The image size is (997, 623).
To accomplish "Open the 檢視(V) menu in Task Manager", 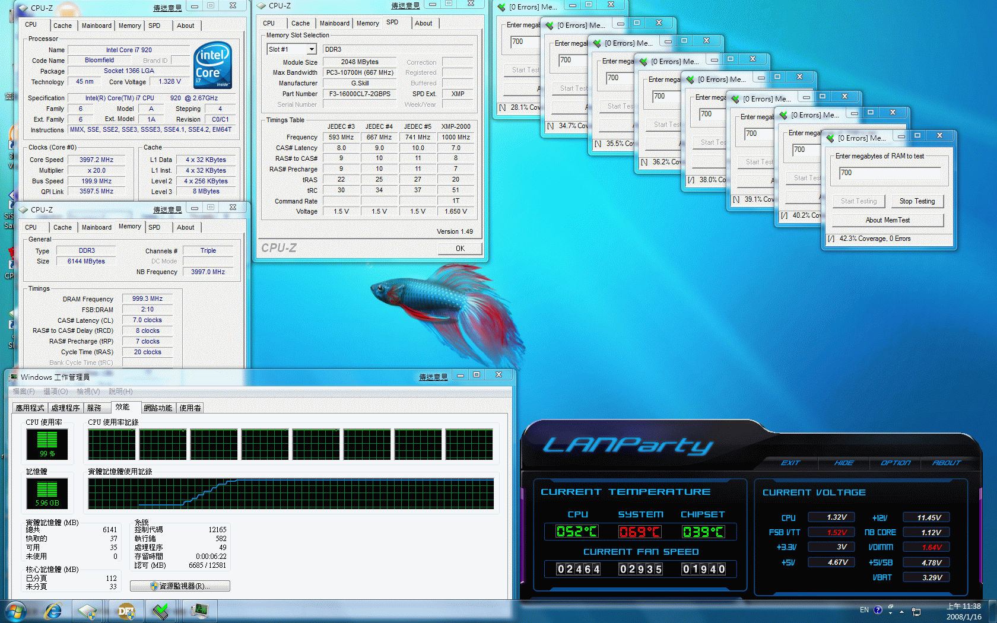I will [88, 392].
